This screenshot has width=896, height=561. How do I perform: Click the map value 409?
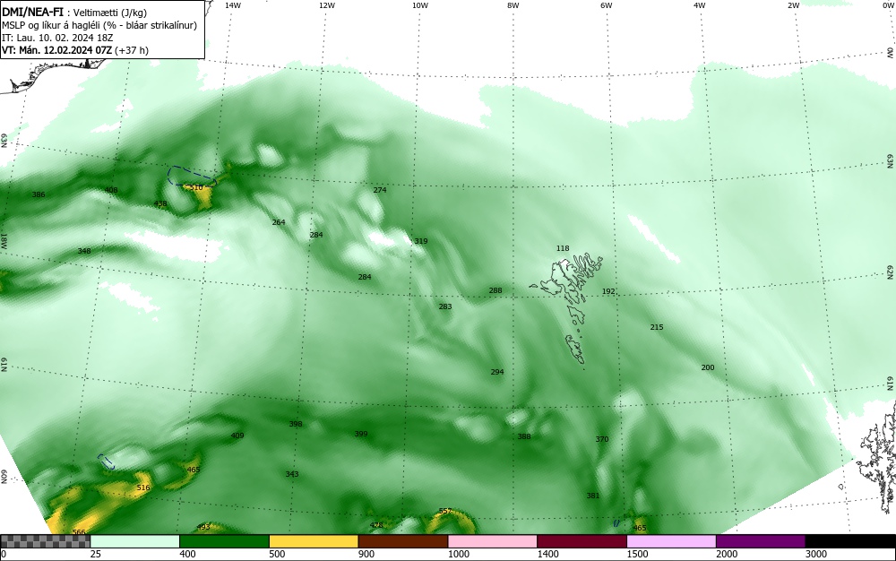[x=237, y=436]
